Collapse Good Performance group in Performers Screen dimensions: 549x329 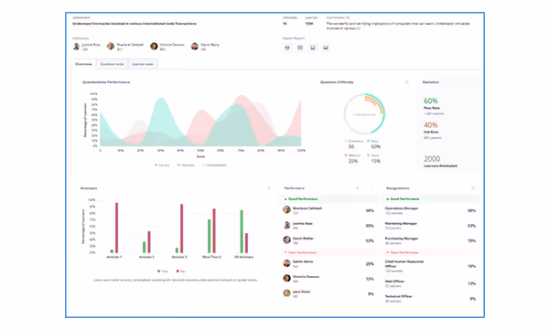click(329, 199)
